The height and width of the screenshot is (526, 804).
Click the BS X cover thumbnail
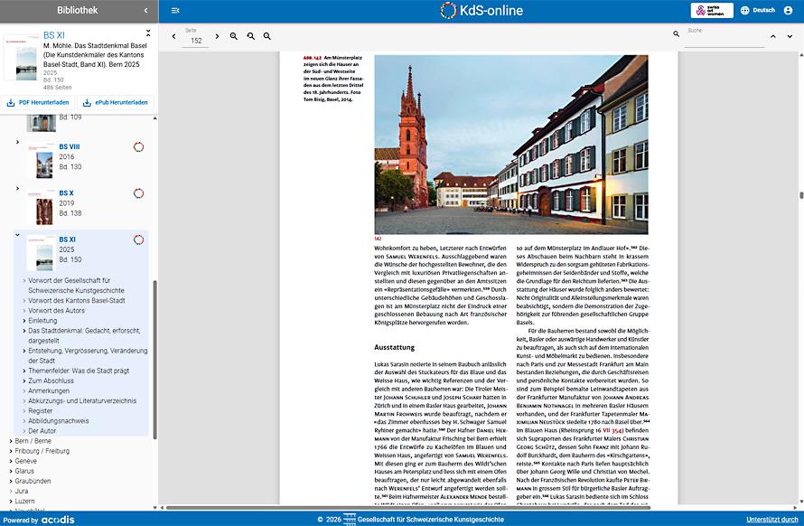[41, 207]
